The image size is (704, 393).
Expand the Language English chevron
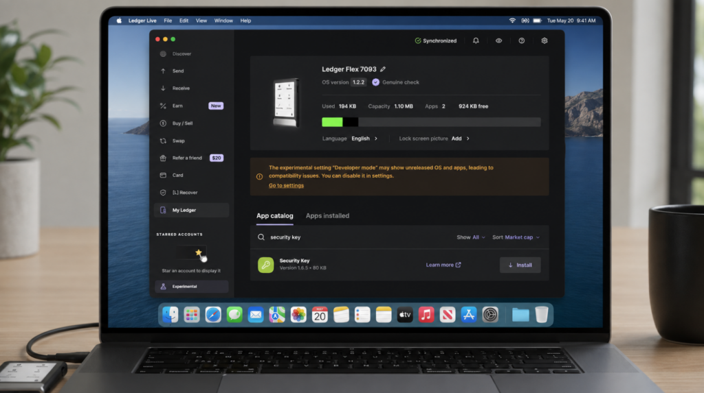coord(376,139)
